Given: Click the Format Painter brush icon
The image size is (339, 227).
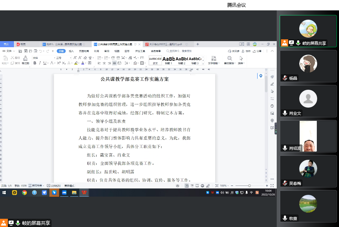Looking at the screenshot, I should coord(25,58).
